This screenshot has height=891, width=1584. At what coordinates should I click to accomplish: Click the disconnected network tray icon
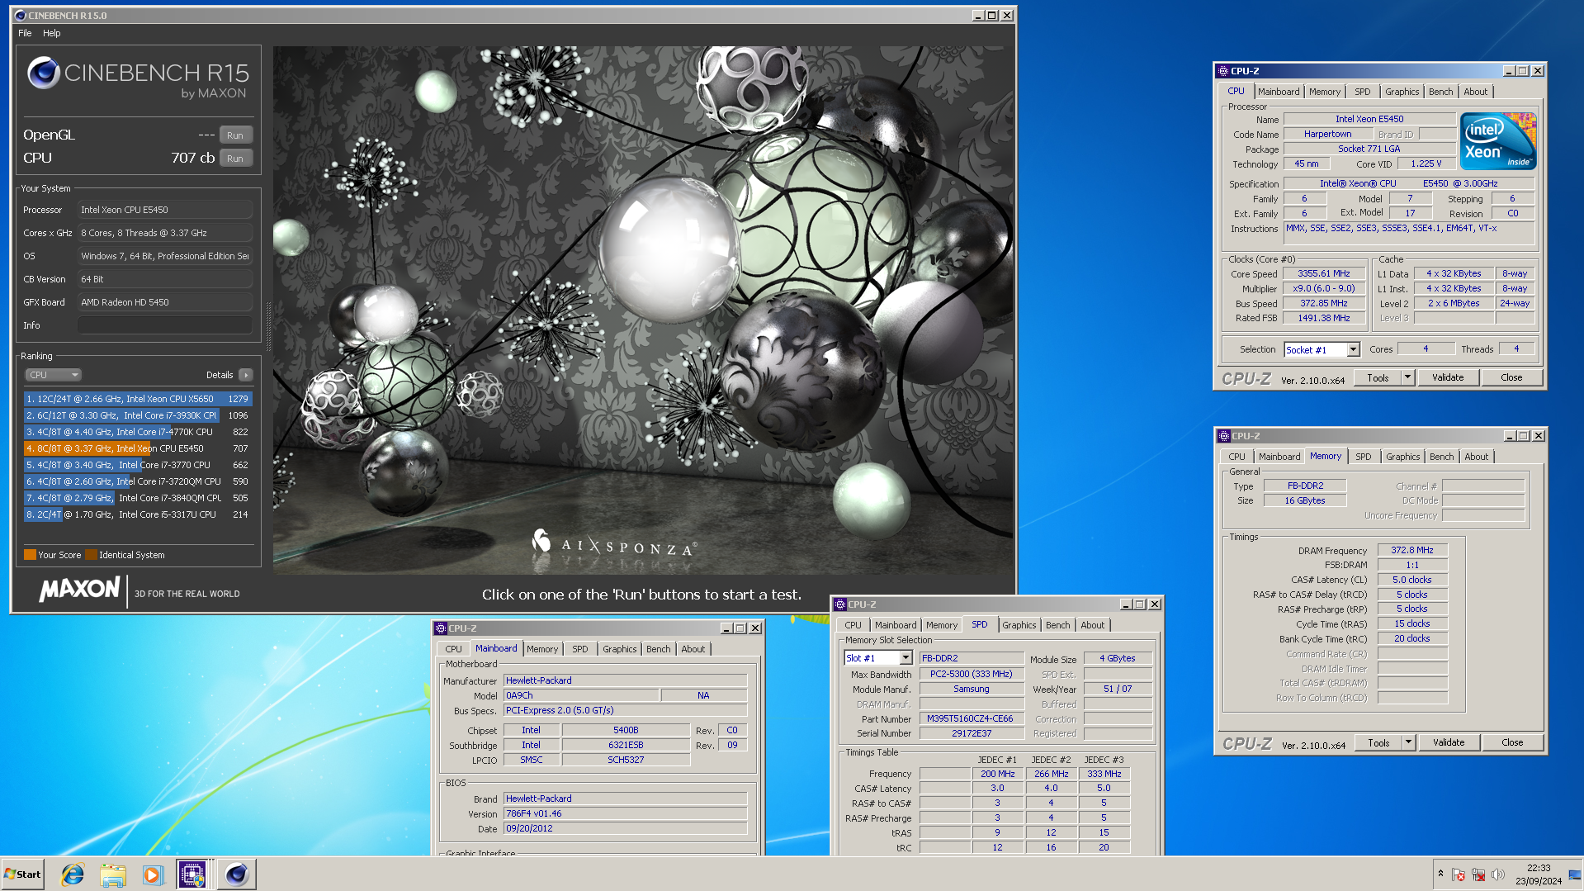[x=1478, y=874]
